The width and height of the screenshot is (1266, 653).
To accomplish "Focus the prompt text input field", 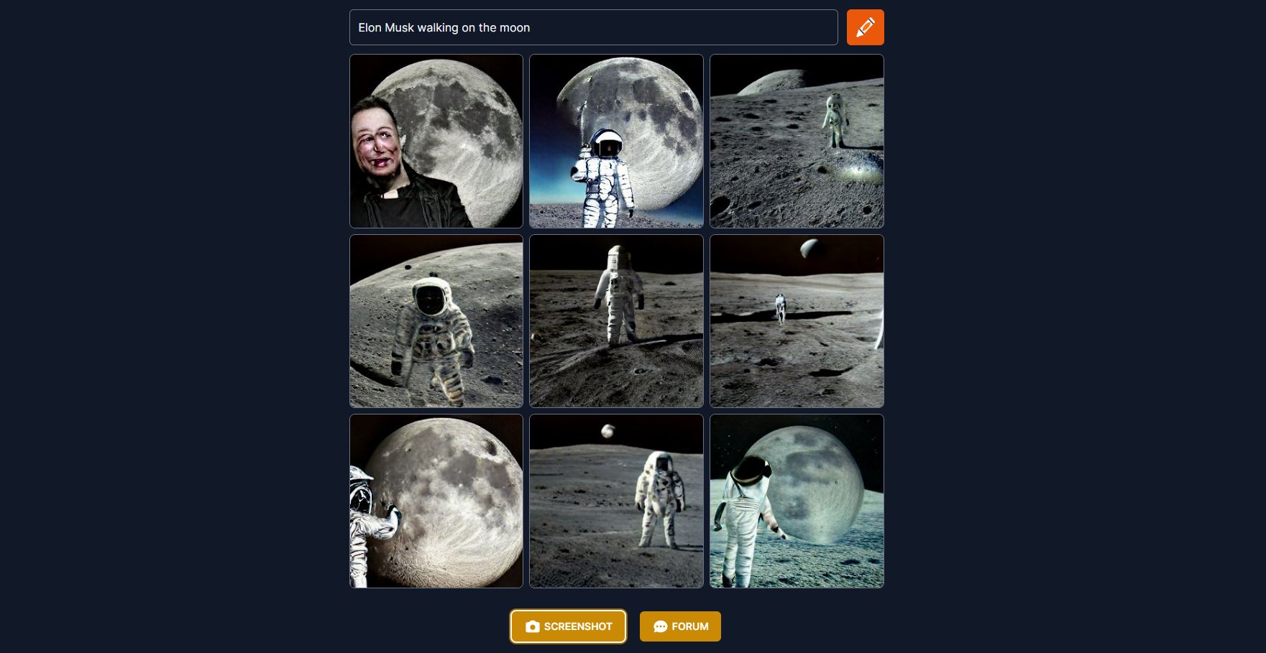I will (593, 27).
